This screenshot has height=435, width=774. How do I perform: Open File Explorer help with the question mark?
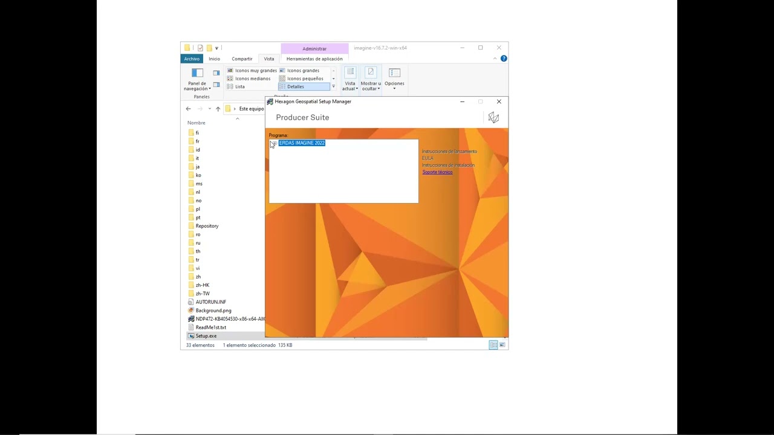(x=504, y=59)
